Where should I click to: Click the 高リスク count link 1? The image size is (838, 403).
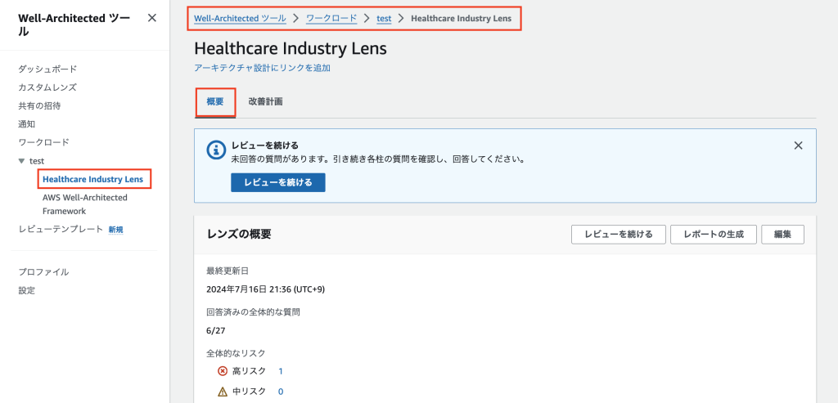pyautogui.click(x=281, y=371)
